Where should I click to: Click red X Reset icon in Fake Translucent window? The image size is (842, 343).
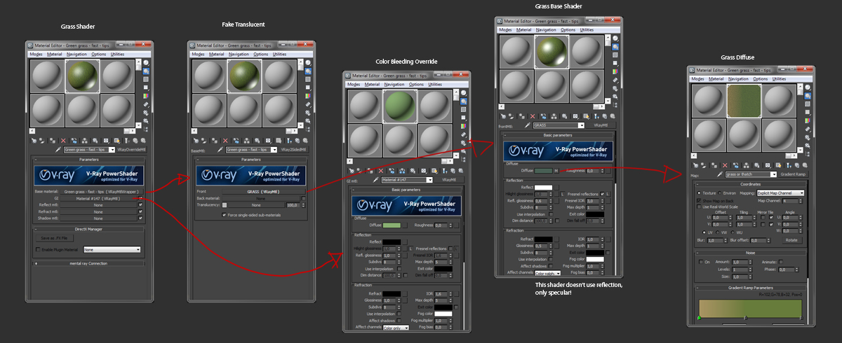(x=225, y=140)
